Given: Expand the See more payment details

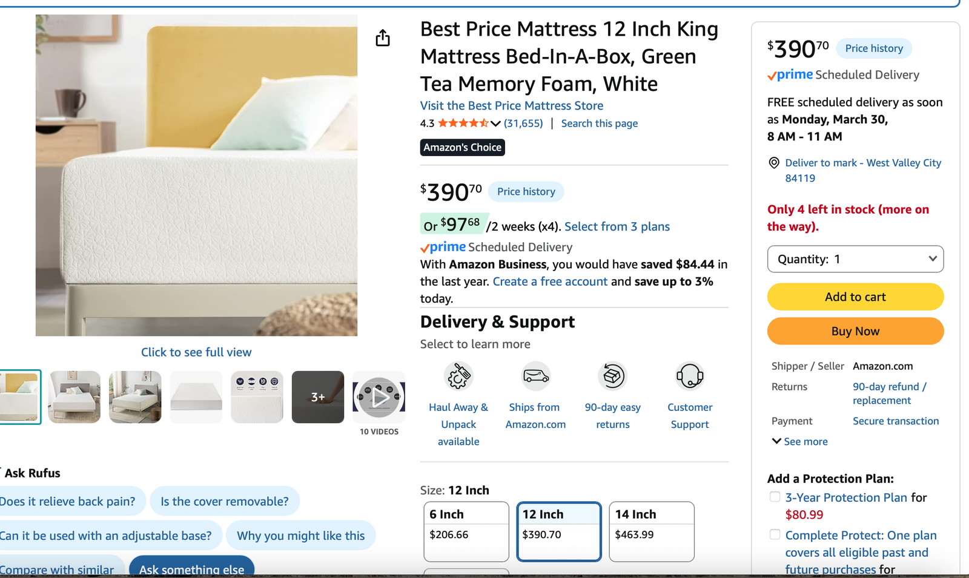Looking at the screenshot, I should pyautogui.click(x=799, y=441).
